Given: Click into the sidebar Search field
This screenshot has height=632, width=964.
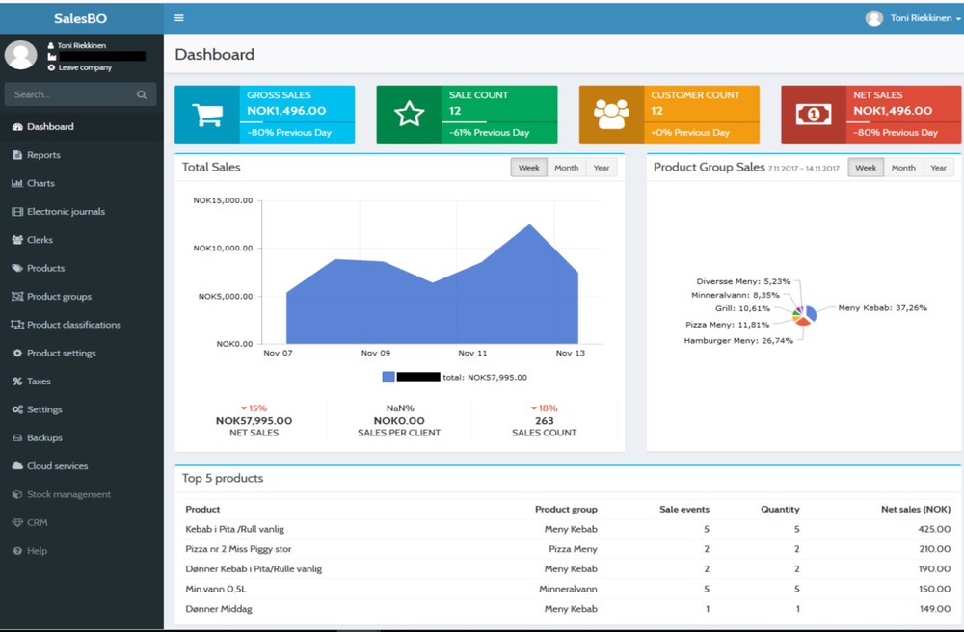Looking at the screenshot, I should [x=69, y=94].
